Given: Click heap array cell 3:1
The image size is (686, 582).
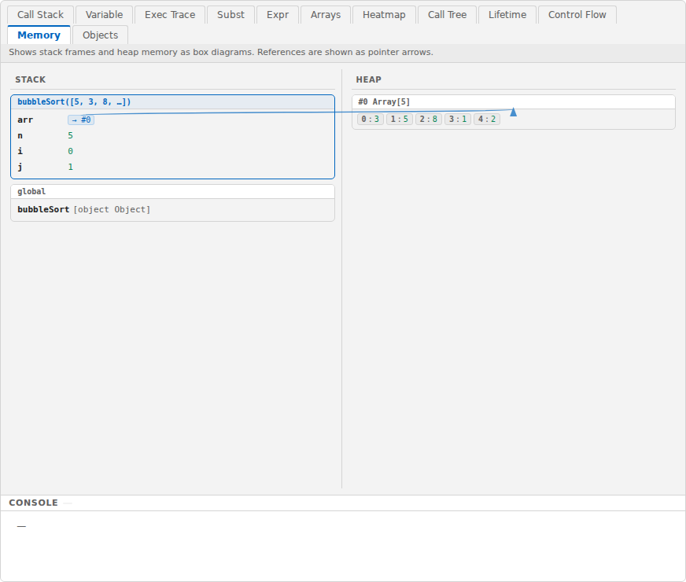Looking at the screenshot, I should pyautogui.click(x=458, y=119).
